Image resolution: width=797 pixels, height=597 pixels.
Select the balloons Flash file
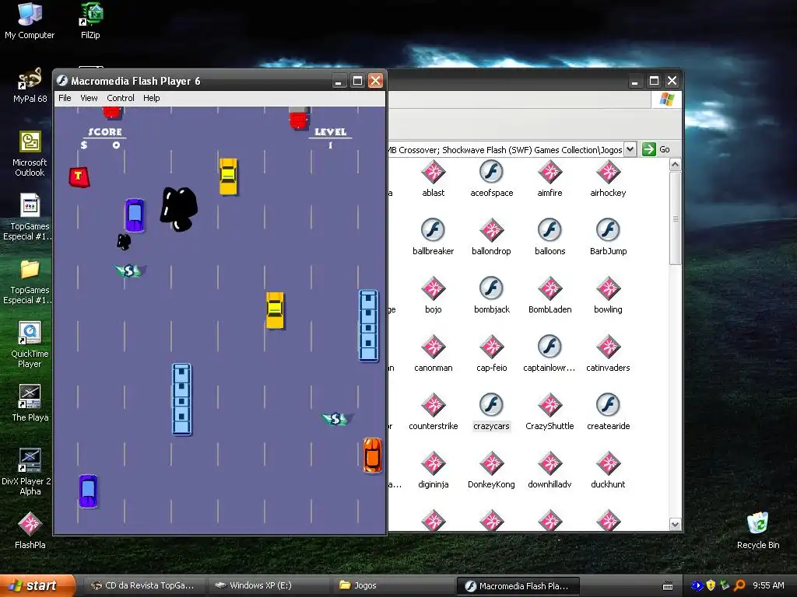550,230
